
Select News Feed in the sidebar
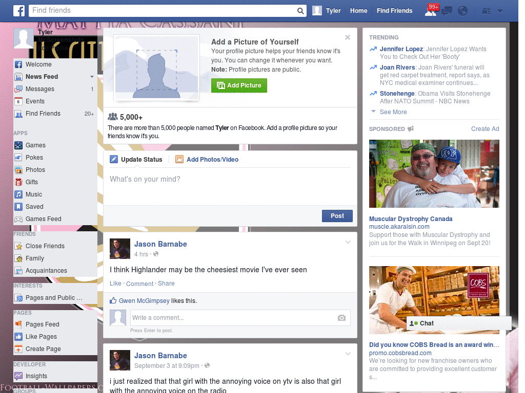42,77
